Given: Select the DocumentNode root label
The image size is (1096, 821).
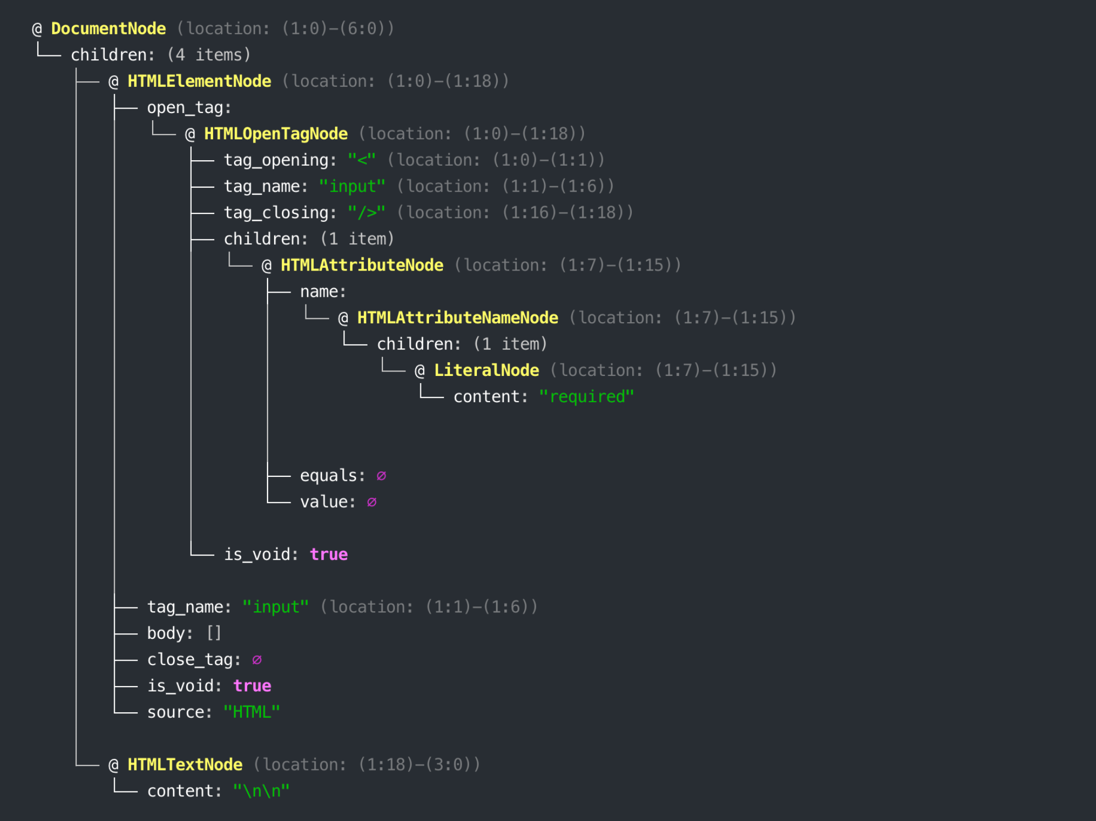Looking at the screenshot, I should [x=108, y=28].
